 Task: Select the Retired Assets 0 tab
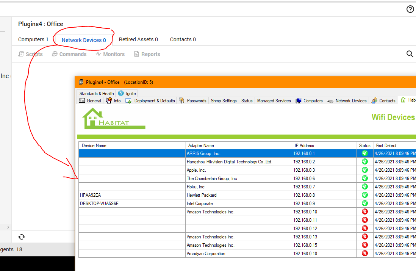(x=138, y=39)
